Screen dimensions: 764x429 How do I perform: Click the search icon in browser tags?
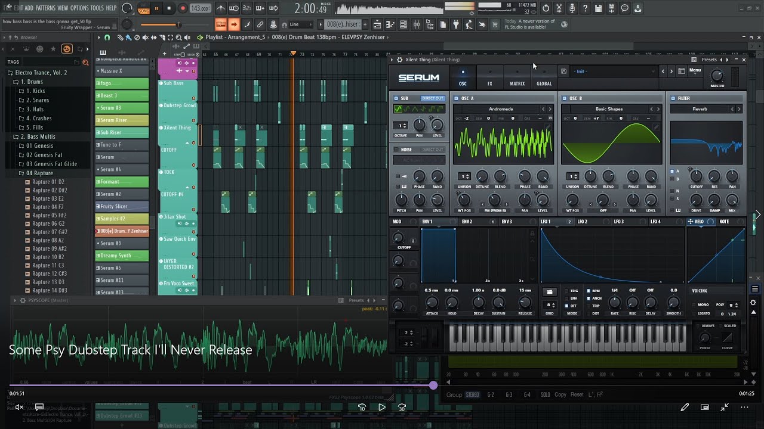click(85, 62)
